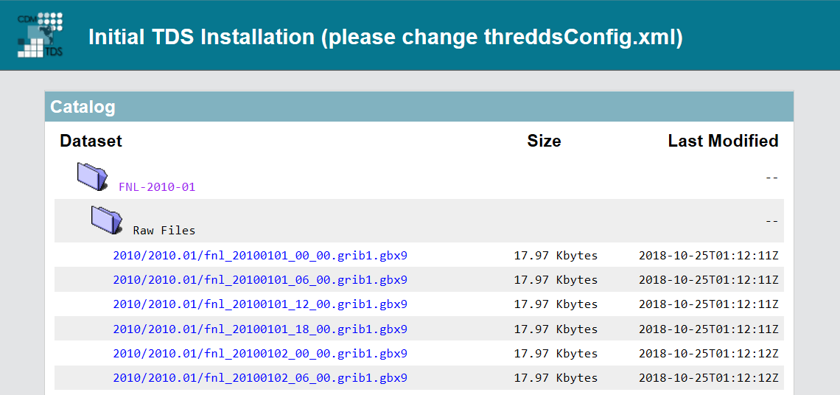Open fnl_20100101_00_00.grib1.gbx9 file link

pyautogui.click(x=260, y=256)
